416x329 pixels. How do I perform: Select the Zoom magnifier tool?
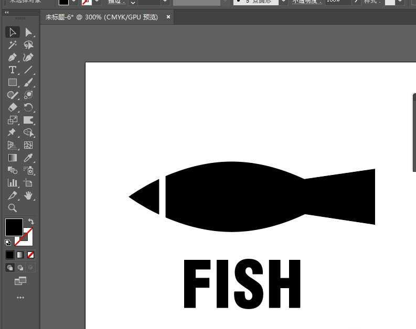(x=13, y=208)
